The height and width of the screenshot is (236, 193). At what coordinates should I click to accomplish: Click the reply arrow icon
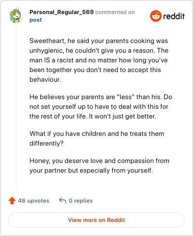[63, 201]
